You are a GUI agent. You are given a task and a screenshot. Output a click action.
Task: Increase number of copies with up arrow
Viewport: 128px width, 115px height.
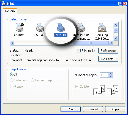[x=111, y=74]
